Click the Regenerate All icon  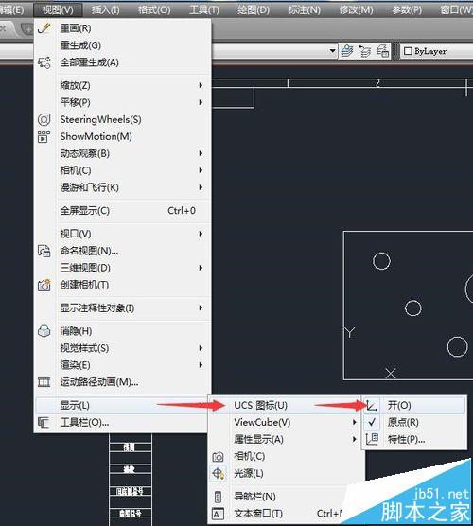coord(44,62)
